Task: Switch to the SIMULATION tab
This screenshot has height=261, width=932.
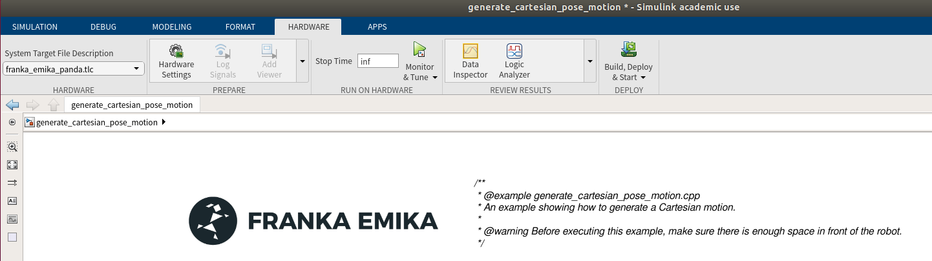Action: click(35, 26)
